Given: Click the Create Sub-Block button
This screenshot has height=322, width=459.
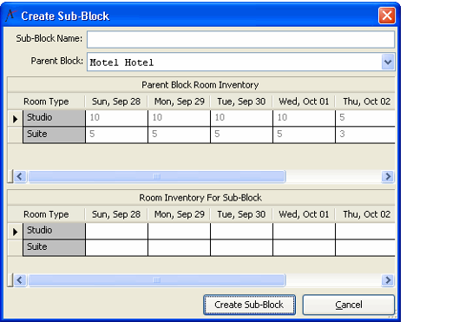Looking at the screenshot, I should (249, 305).
